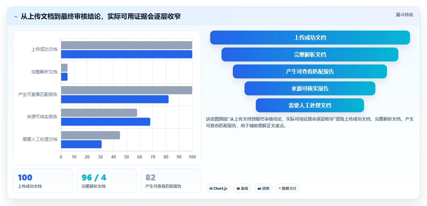Click the x-axis tick 20
Screen dimensions: 427x206
click(87, 157)
